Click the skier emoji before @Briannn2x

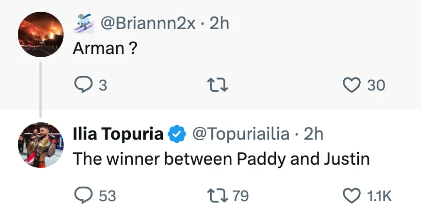coord(82,23)
